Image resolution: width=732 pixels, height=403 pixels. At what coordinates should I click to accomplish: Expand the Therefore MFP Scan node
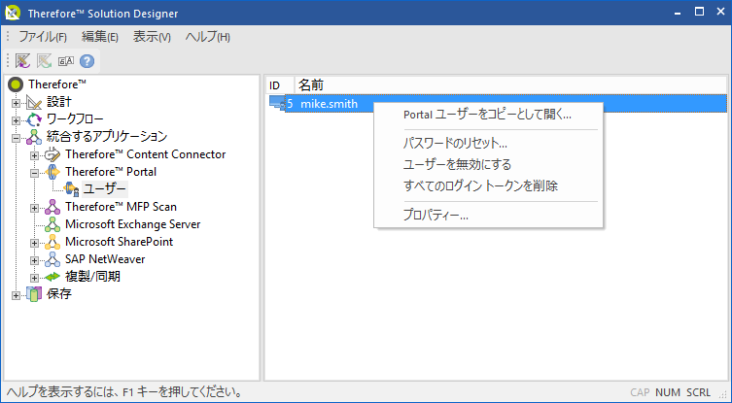pos(35,208)
